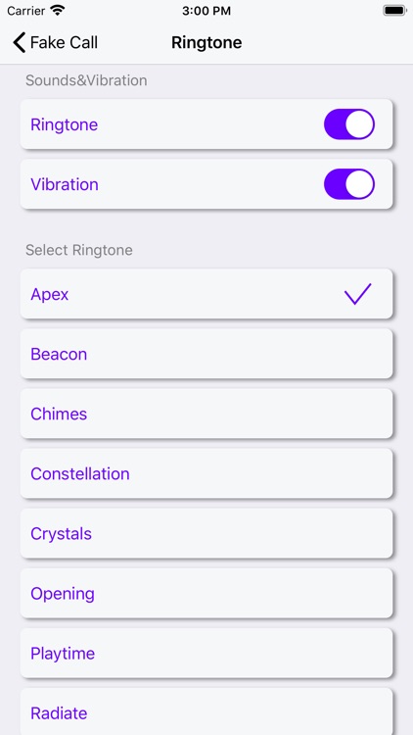The height and width of the screenshot is (735, 413).
Task: Tap the Ringtone label in Sounds section
Action: point(65,124)
